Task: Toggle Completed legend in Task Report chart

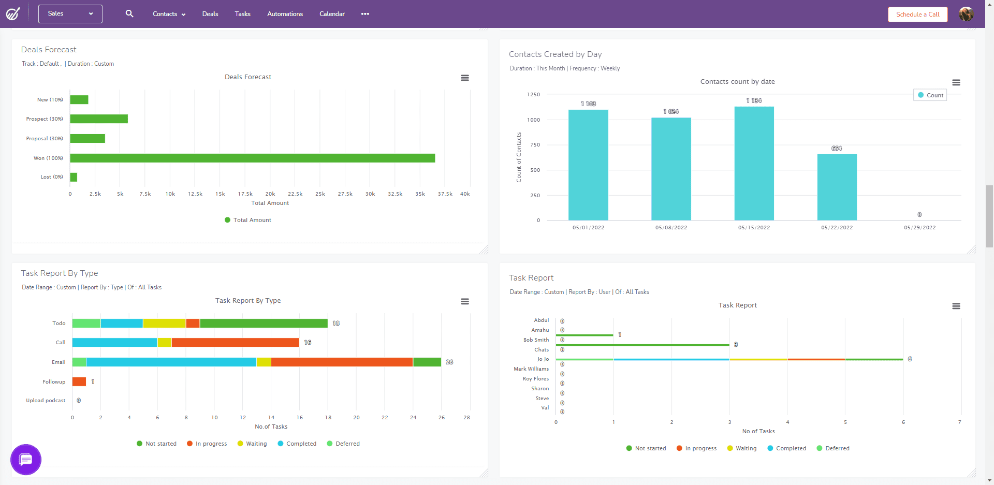Action: click(x=787, y=448)
